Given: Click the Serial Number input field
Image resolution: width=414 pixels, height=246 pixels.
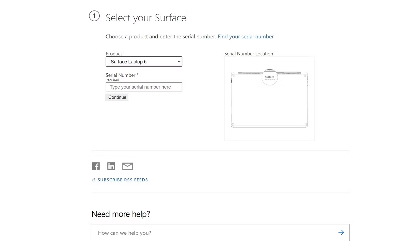Looking at the screenshot, I should click(x=144, y=87).
